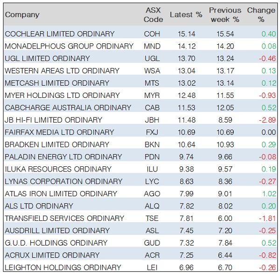Screen dimensions: 280x274
Task: Select UGL Limited Ordinary company name
Action: 47,59
